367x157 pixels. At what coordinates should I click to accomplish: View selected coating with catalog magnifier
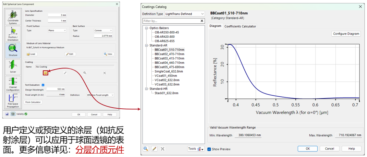(x=146, y=149)
